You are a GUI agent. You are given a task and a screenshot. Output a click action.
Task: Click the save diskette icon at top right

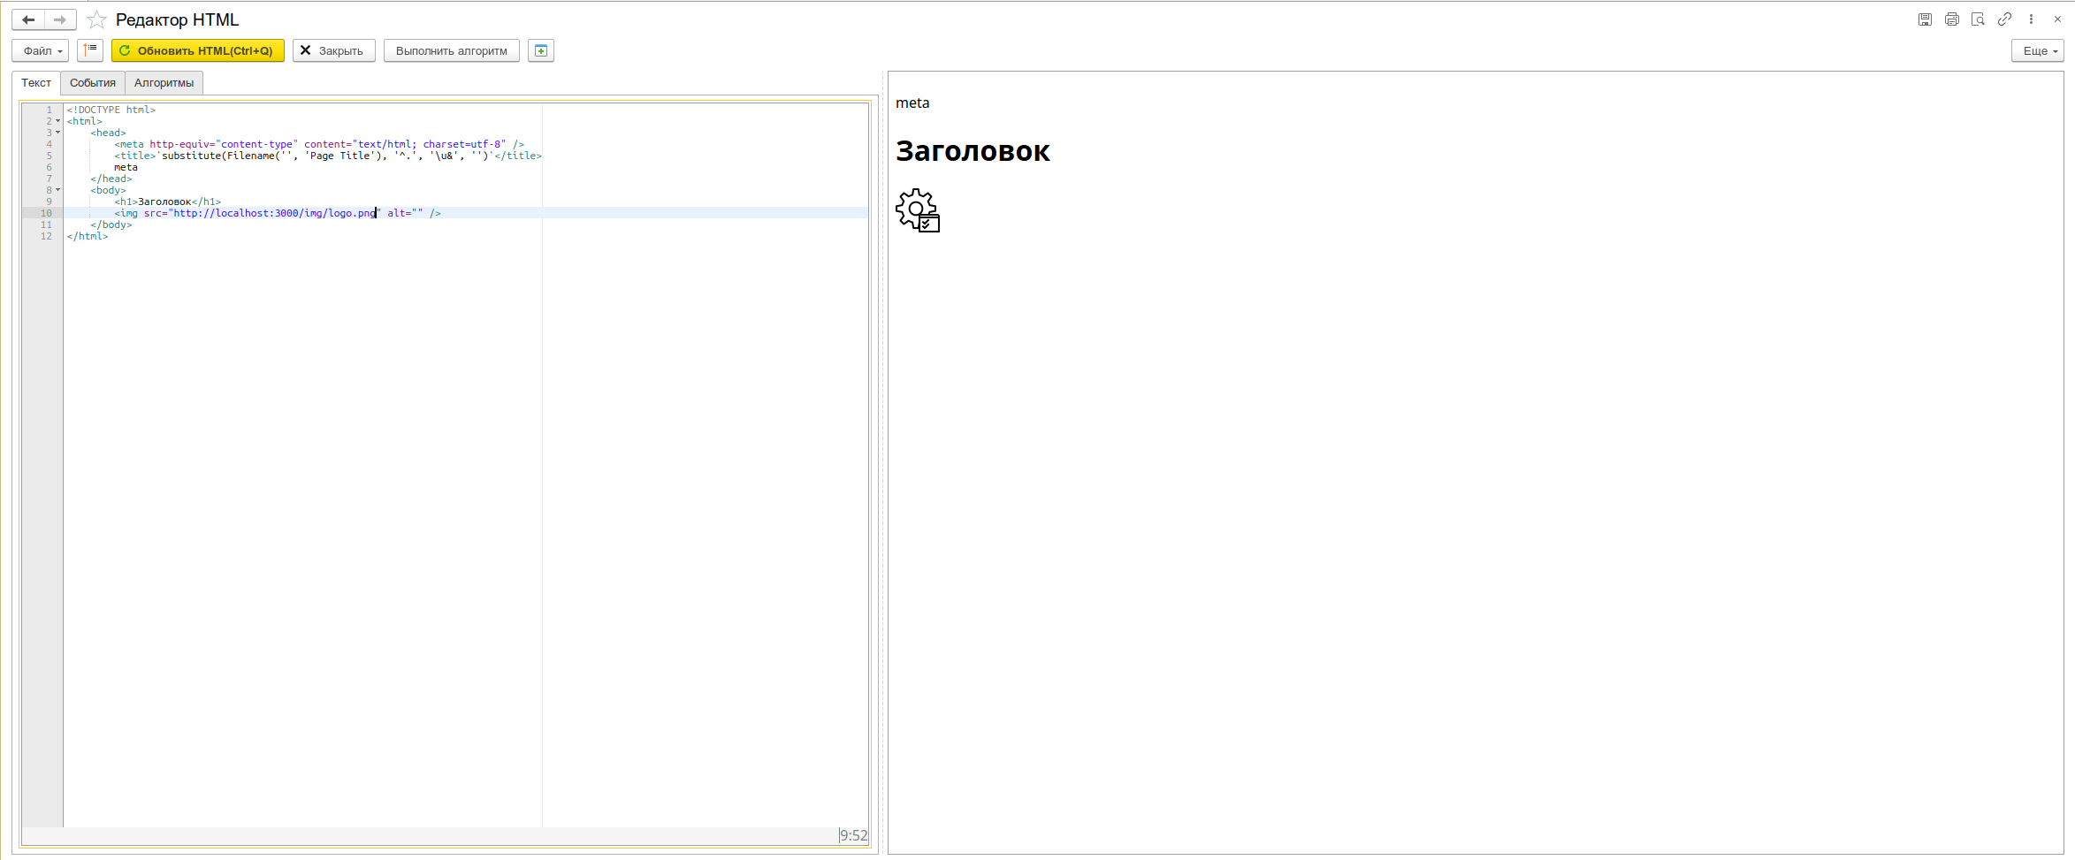point(1925,19)
